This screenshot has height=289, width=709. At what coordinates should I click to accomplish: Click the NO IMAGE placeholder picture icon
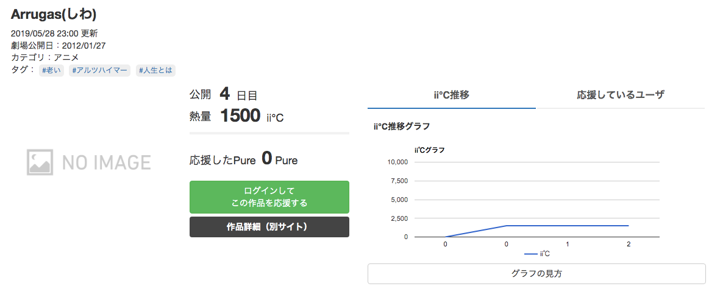tap(40, 162)
